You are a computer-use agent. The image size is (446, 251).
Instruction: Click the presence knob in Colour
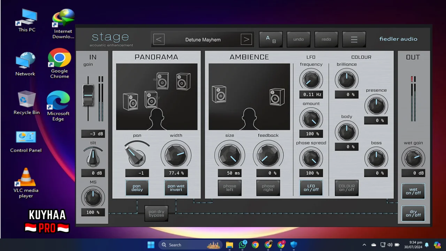tap(376, 106)
